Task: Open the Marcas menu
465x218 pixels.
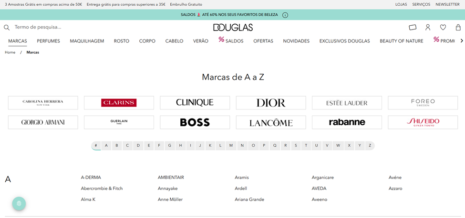Action: pos(18,41)
